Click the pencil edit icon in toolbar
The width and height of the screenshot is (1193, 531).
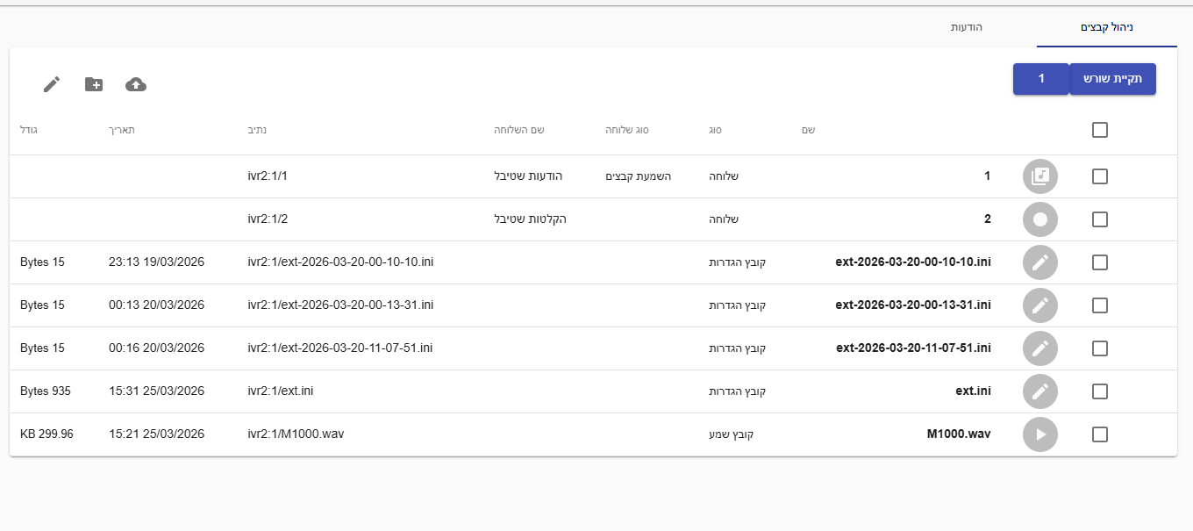coord(52,84)
